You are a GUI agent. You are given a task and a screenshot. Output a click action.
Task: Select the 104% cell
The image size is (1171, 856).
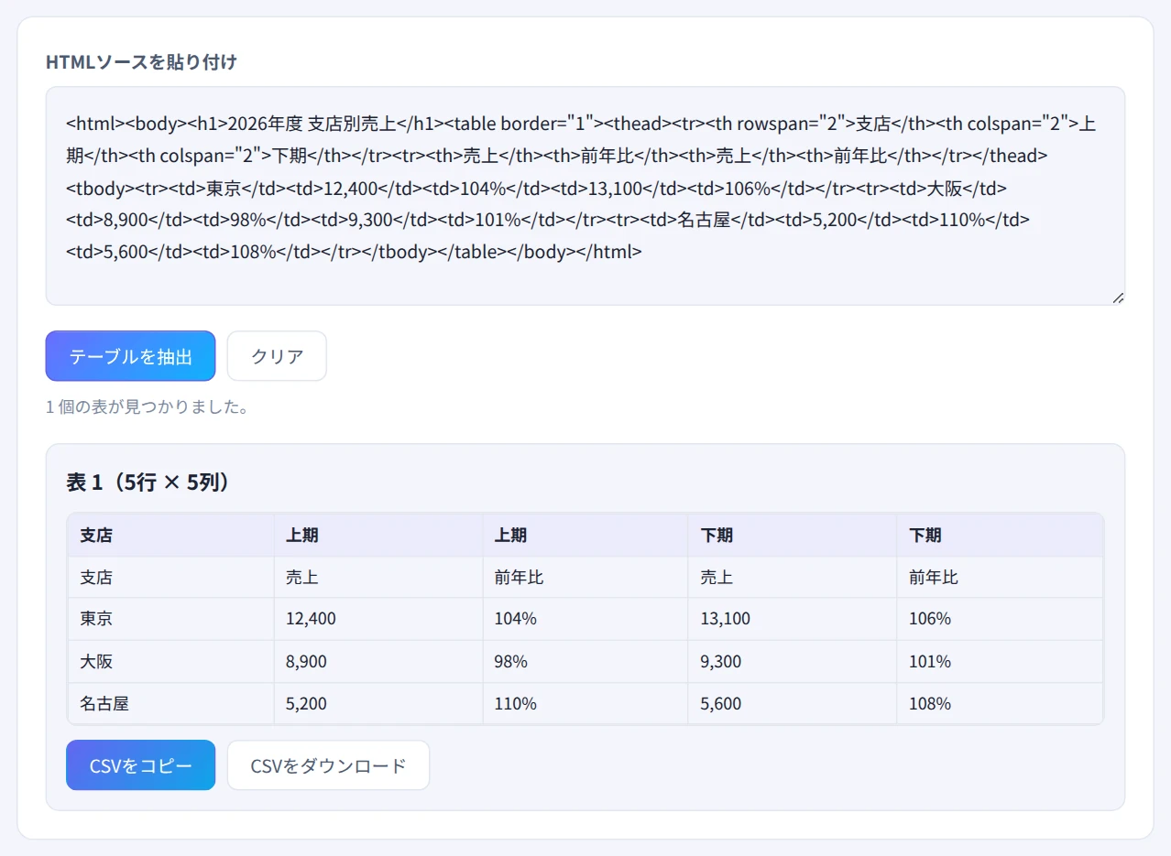[585, 619]
